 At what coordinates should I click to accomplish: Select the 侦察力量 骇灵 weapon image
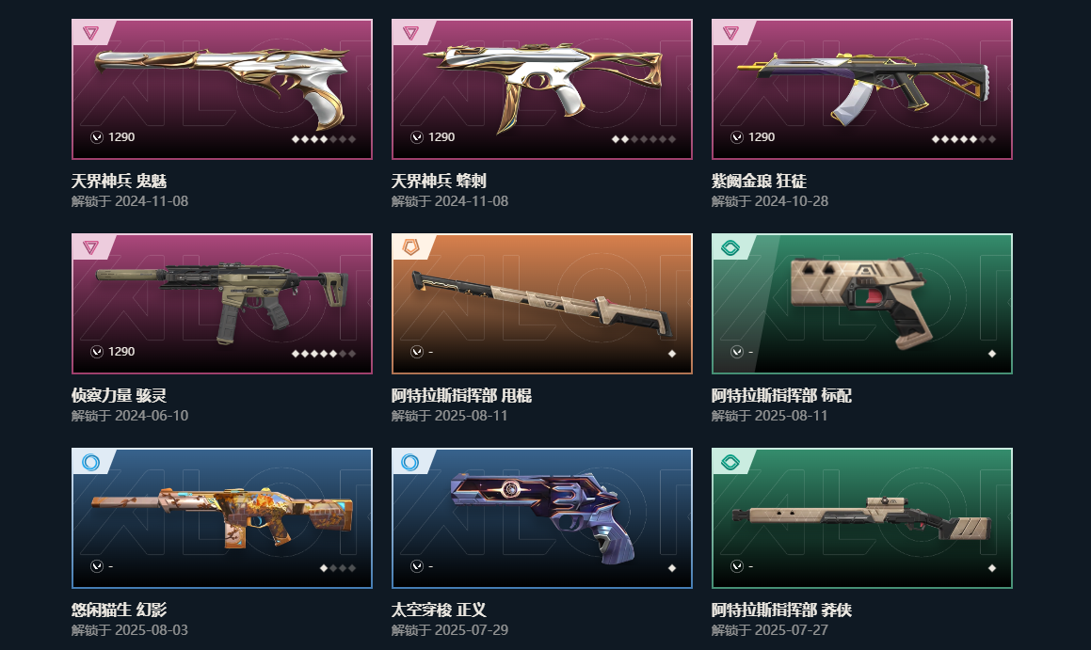[221, 302]
